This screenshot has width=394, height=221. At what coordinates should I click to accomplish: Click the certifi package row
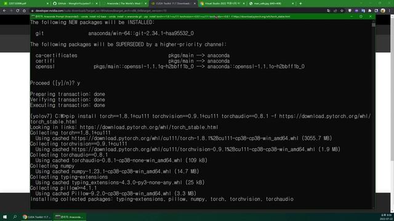pos(132,61)
